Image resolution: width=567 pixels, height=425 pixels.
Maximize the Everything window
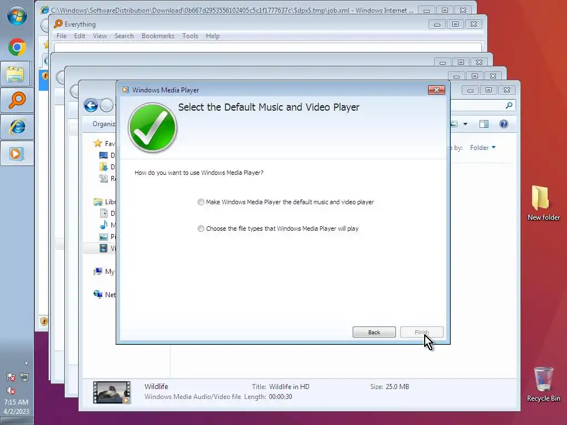pyautogui.click(x=455, y=24)
